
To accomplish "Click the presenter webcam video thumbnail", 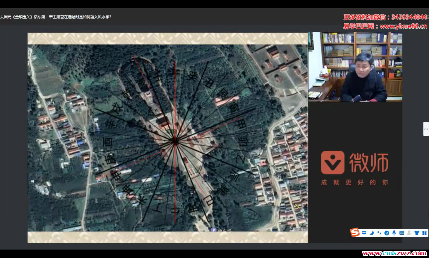I will (355, 67).
